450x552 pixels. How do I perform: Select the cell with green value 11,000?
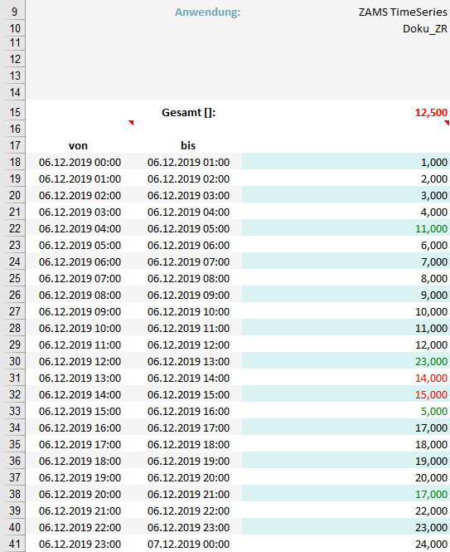pyautogui.click(x=346, y=228)
